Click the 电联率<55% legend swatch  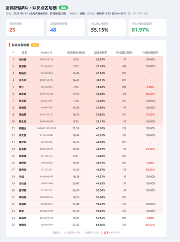pos(84,233)
